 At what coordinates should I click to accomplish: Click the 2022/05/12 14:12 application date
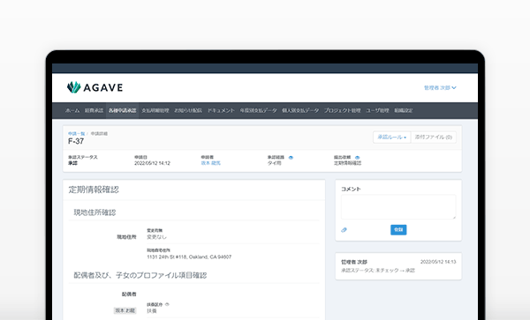coord(152,163)
